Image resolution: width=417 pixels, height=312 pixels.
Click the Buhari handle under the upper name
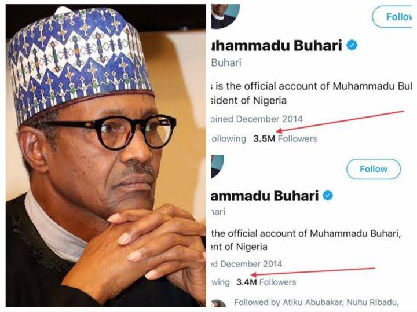[226, 63]
